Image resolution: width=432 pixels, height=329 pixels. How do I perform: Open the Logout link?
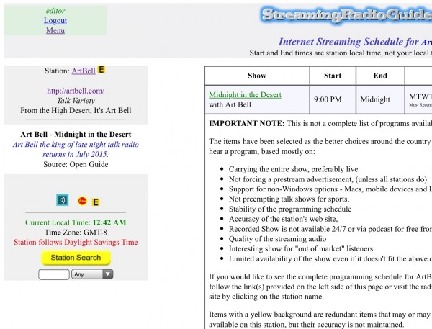(x=55, y=21)
